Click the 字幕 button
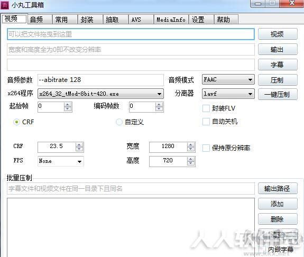Screen dimensions: 304x257 click(278, 65)
